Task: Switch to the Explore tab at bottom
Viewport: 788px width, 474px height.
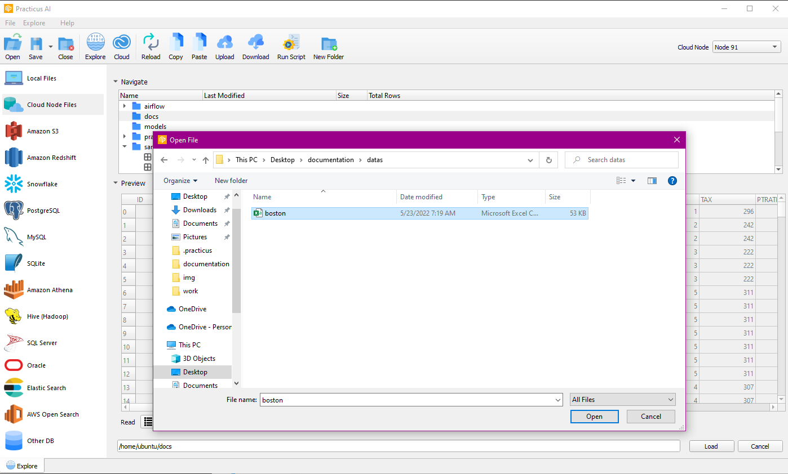Action: pos(23,466)
